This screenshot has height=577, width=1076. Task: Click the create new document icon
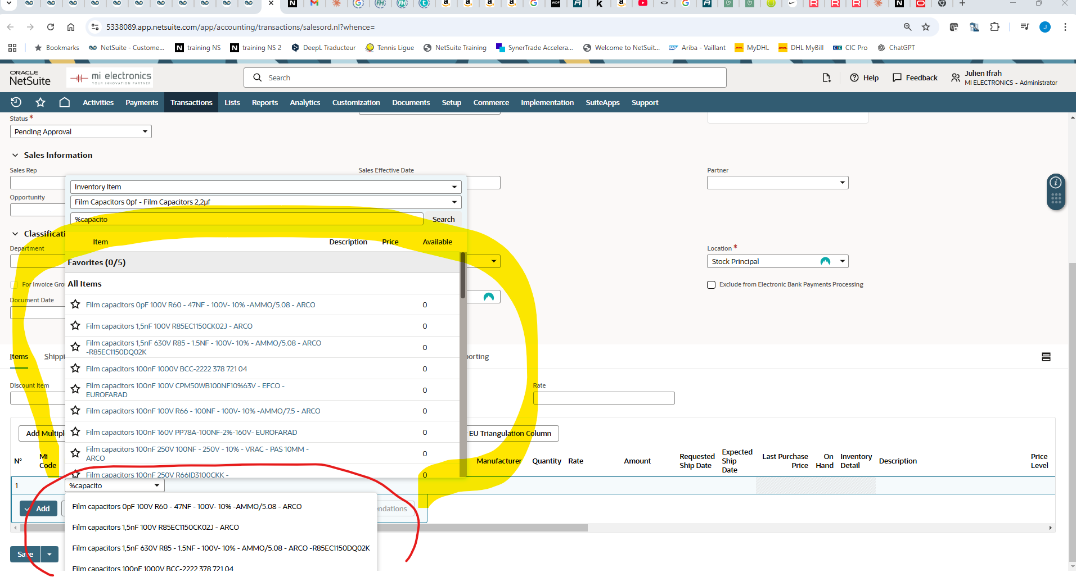click(826, 78)
